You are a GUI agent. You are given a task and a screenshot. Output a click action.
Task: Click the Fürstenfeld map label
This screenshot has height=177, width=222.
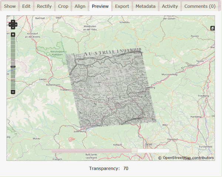point(206,147)
